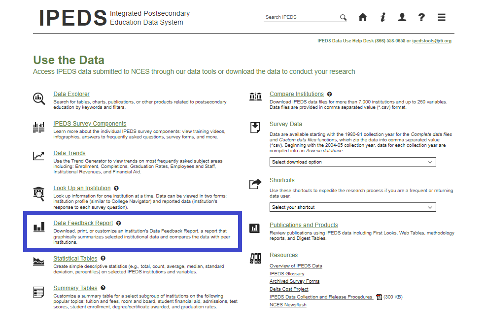Viewport: 485px width, 331px height.
Task: Open the IPEDS Glossary link
Action: point(287,274)
